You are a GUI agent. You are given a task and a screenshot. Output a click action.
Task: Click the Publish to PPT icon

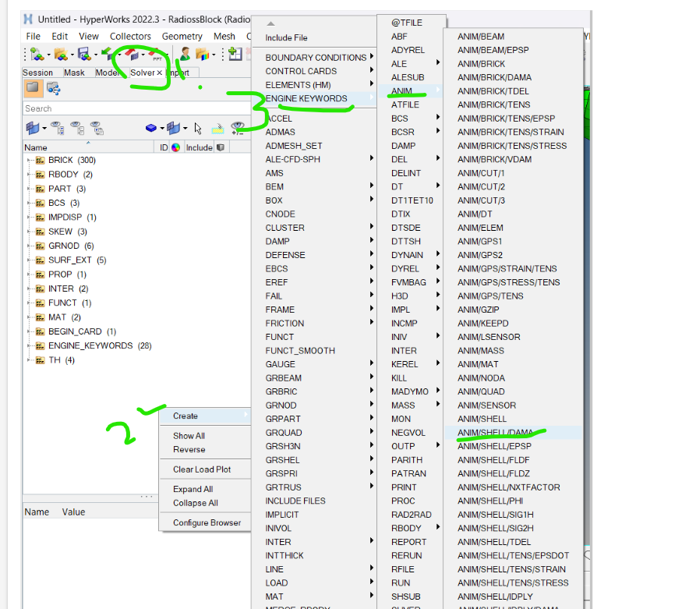pyautogui.click(x=156, y=55)
